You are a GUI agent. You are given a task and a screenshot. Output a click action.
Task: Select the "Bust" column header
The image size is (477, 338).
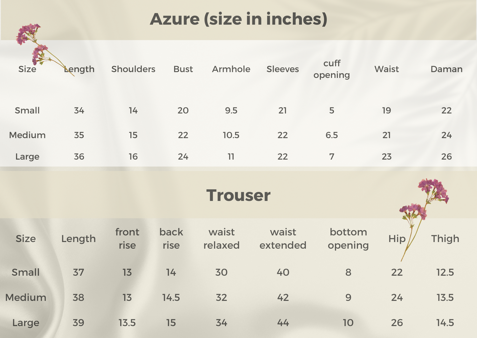(183, 69)
